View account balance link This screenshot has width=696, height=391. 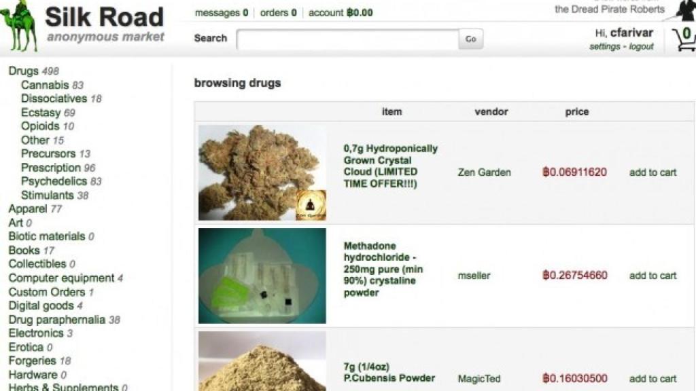[341, 13]
